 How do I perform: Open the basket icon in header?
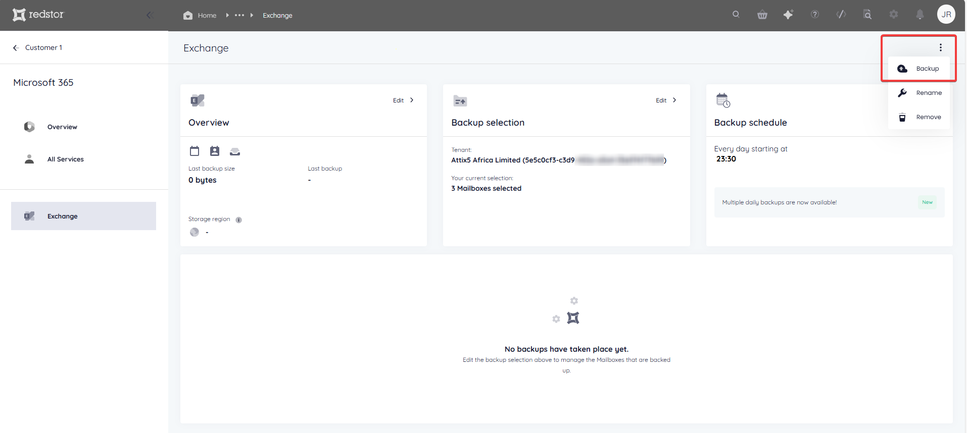click(762, 15)
